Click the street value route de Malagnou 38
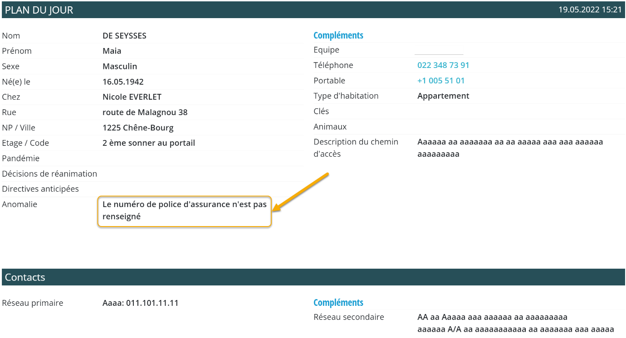This screenshot has width=626, height=338. (x=145, y=112)
